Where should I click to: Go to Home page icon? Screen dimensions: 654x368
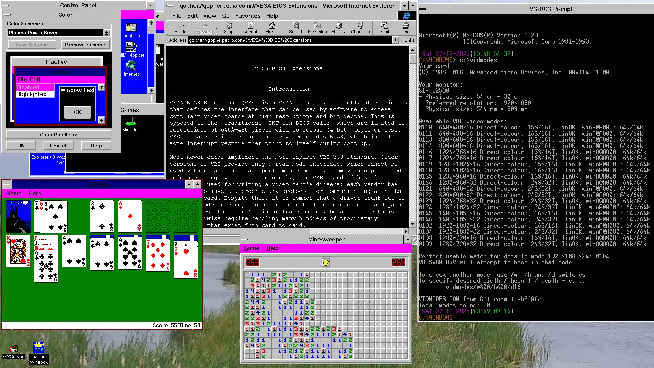point(272,28)
